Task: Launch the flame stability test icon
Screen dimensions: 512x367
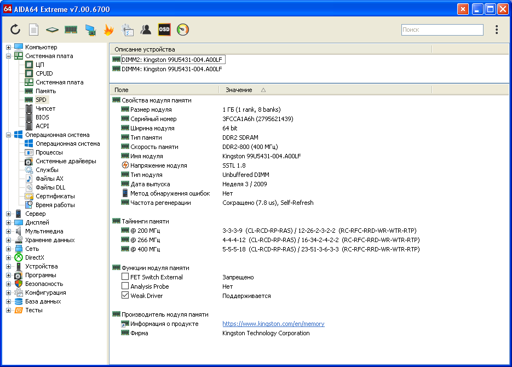Action: (108, 30)
